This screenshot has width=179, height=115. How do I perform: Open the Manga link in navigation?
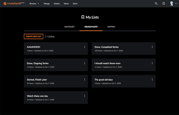pos(47,4)
